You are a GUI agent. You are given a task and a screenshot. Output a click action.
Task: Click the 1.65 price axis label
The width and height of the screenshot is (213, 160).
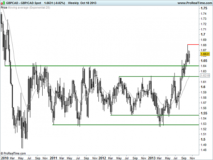point(204,61)
